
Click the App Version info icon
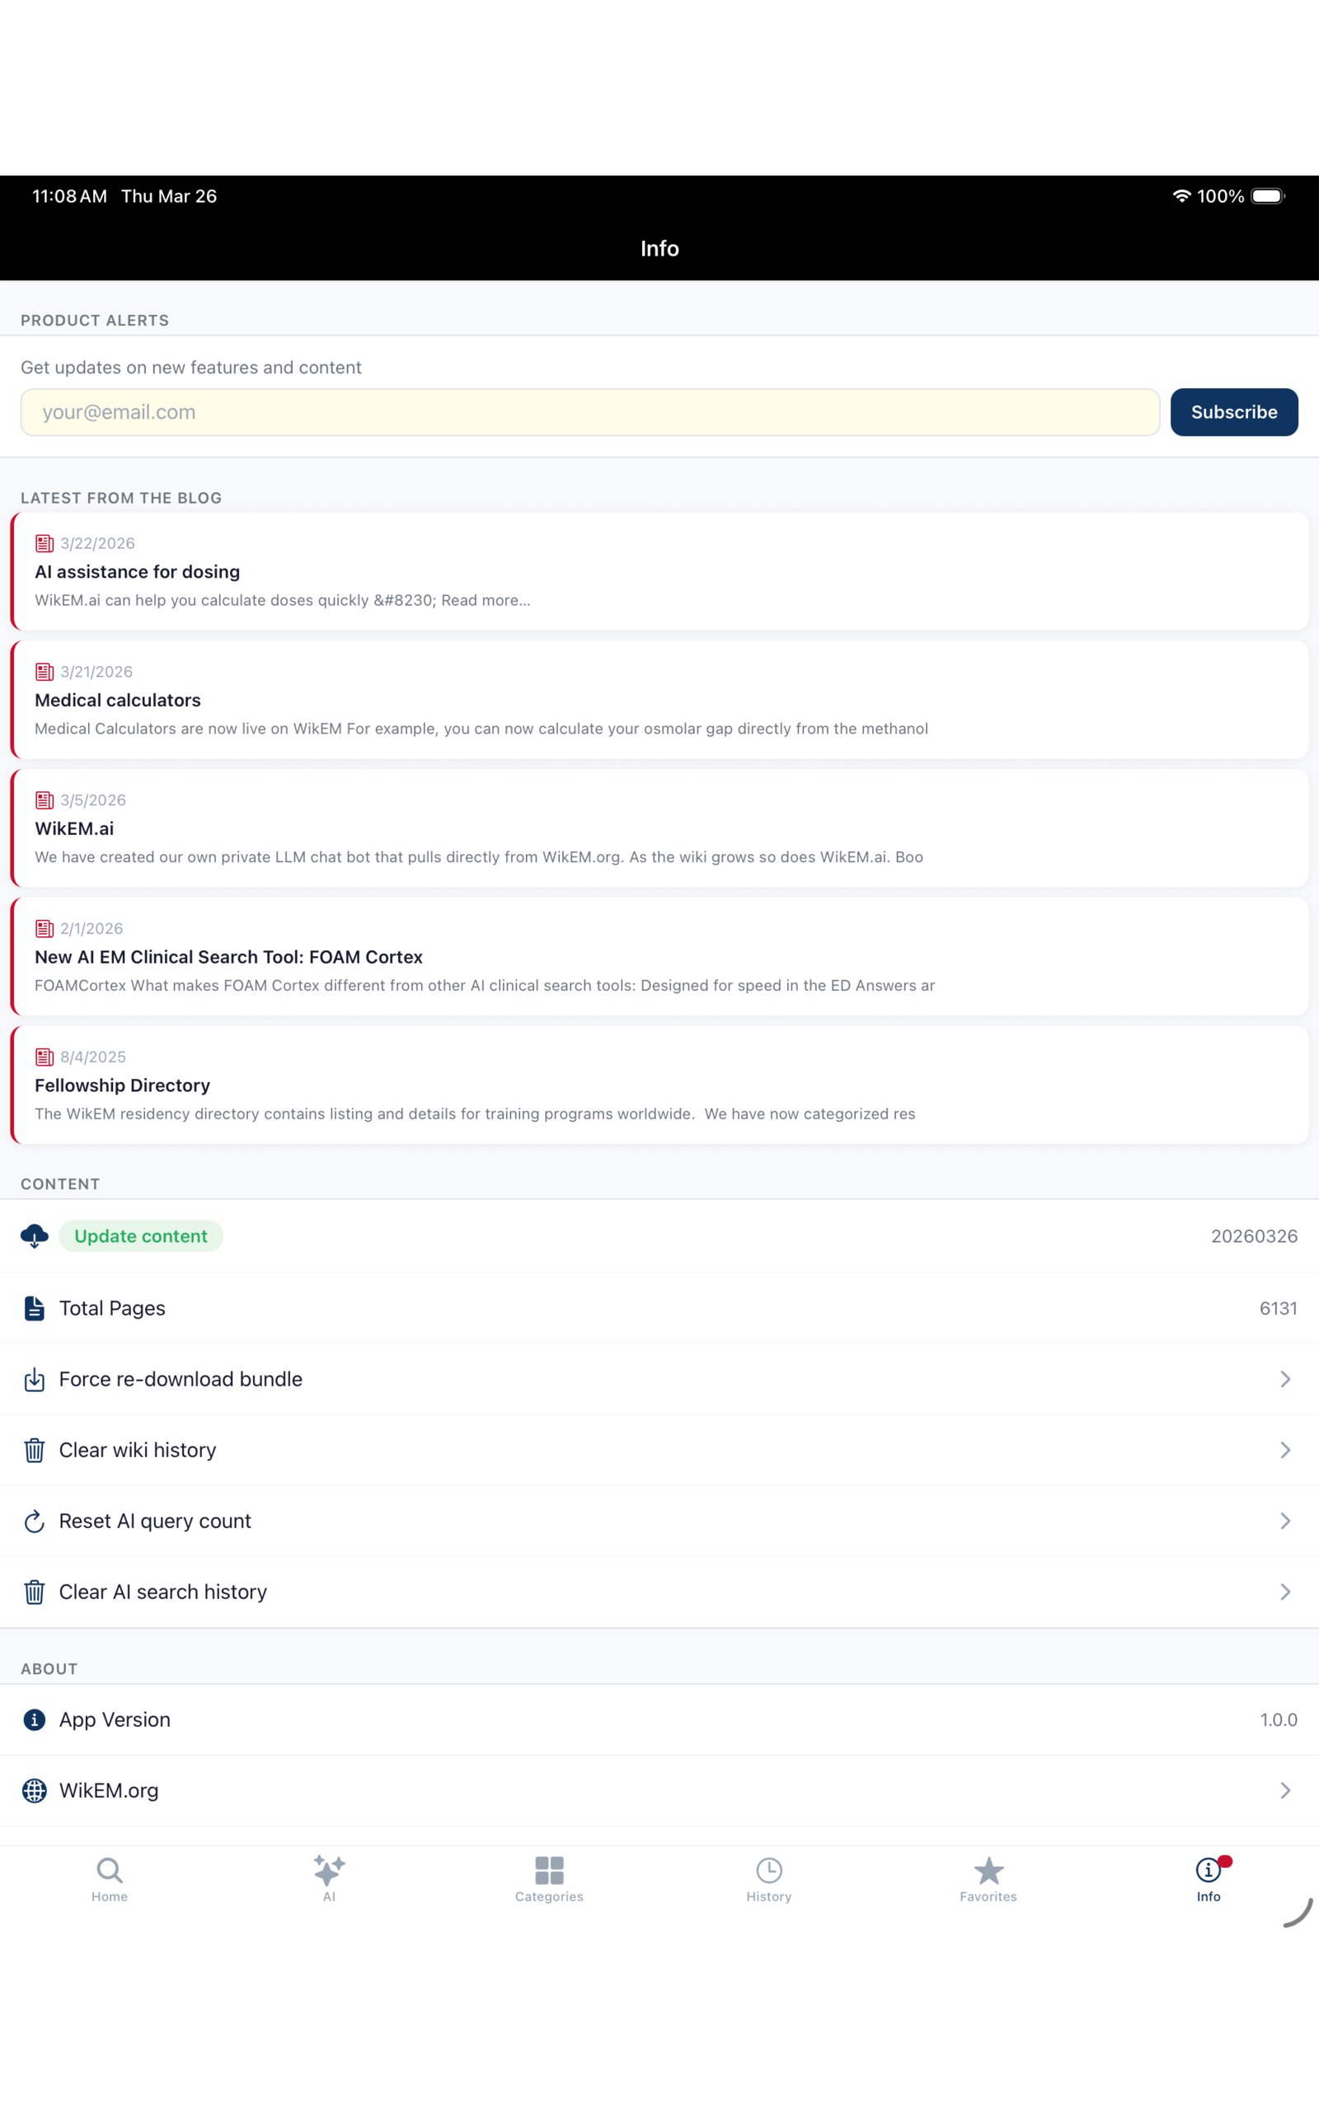34,1719
